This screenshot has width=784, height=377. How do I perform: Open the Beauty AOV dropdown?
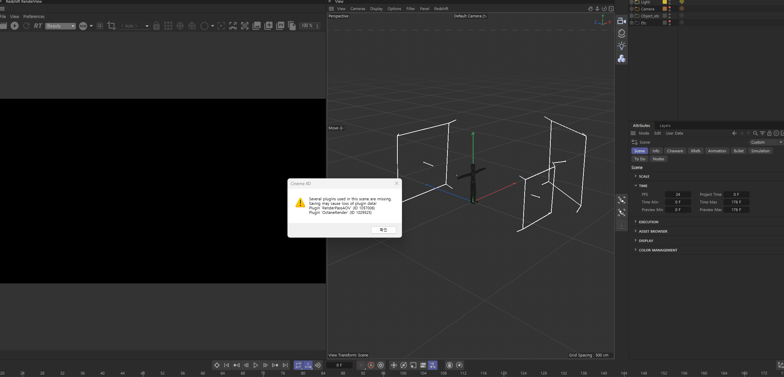tap(60, 26)
